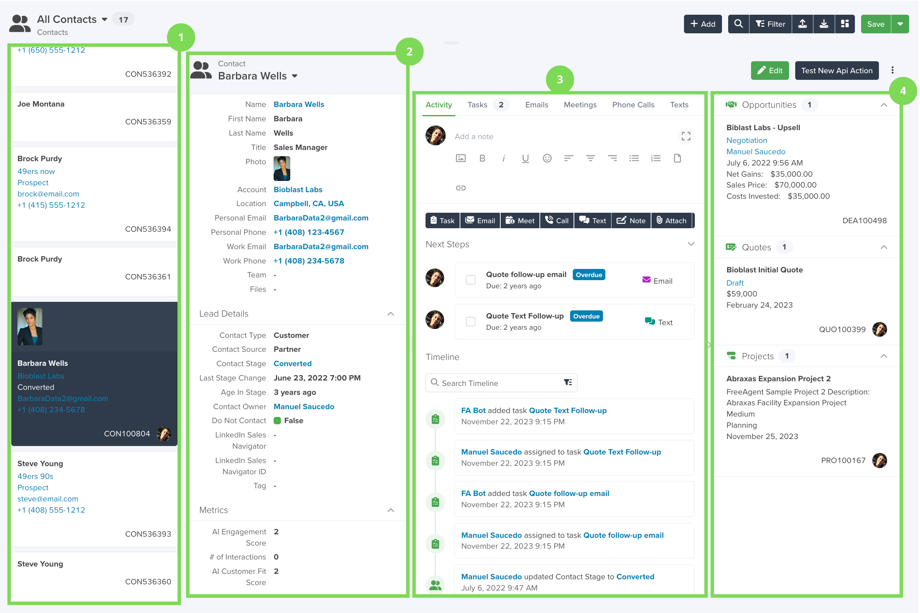
Task: Click Test New Api Action button
Action: click(836, 71)
